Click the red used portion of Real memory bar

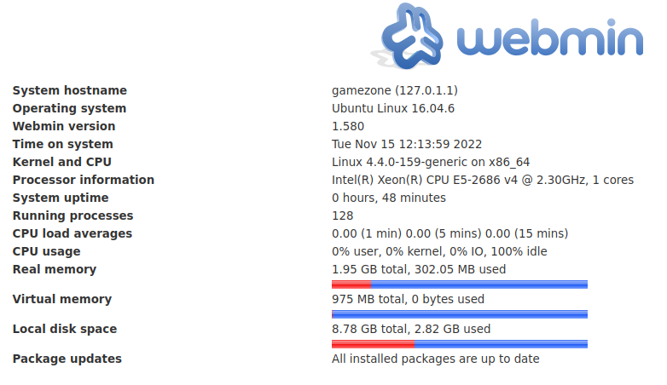[x=351, y=284]
